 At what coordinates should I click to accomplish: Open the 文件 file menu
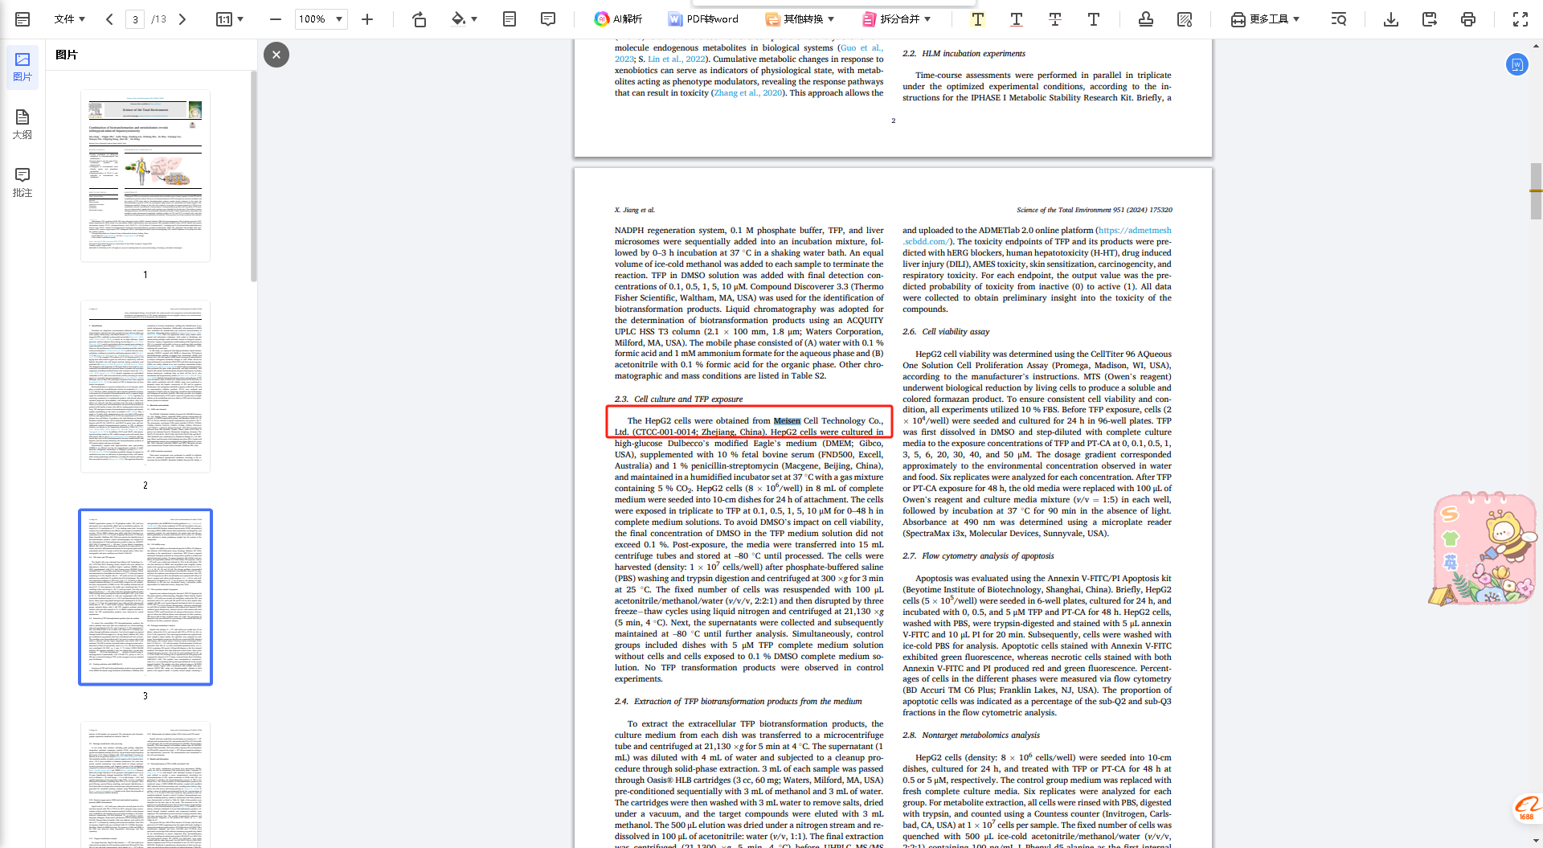[70, 19]
